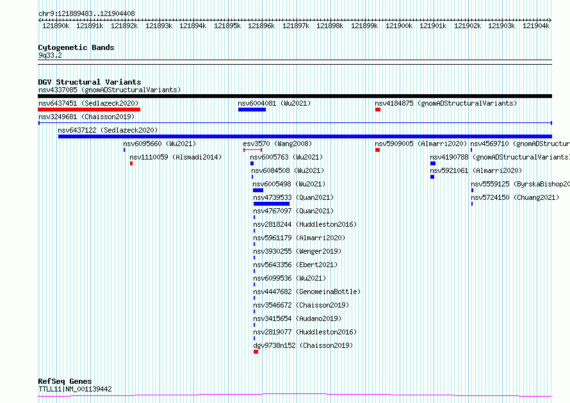Open nsv6005763 (Wu2021) label
The width and height of the screenshot is (570, 403).
coord(286,157)
